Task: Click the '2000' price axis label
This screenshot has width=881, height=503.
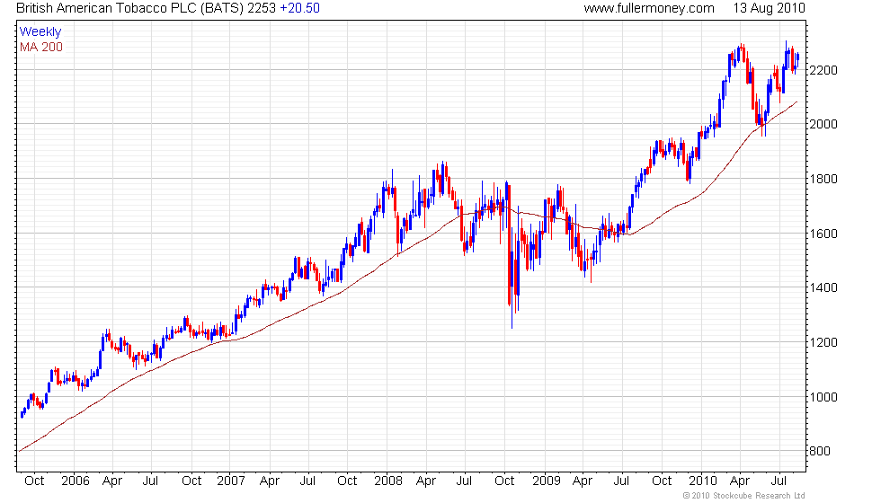Action: 823,124
